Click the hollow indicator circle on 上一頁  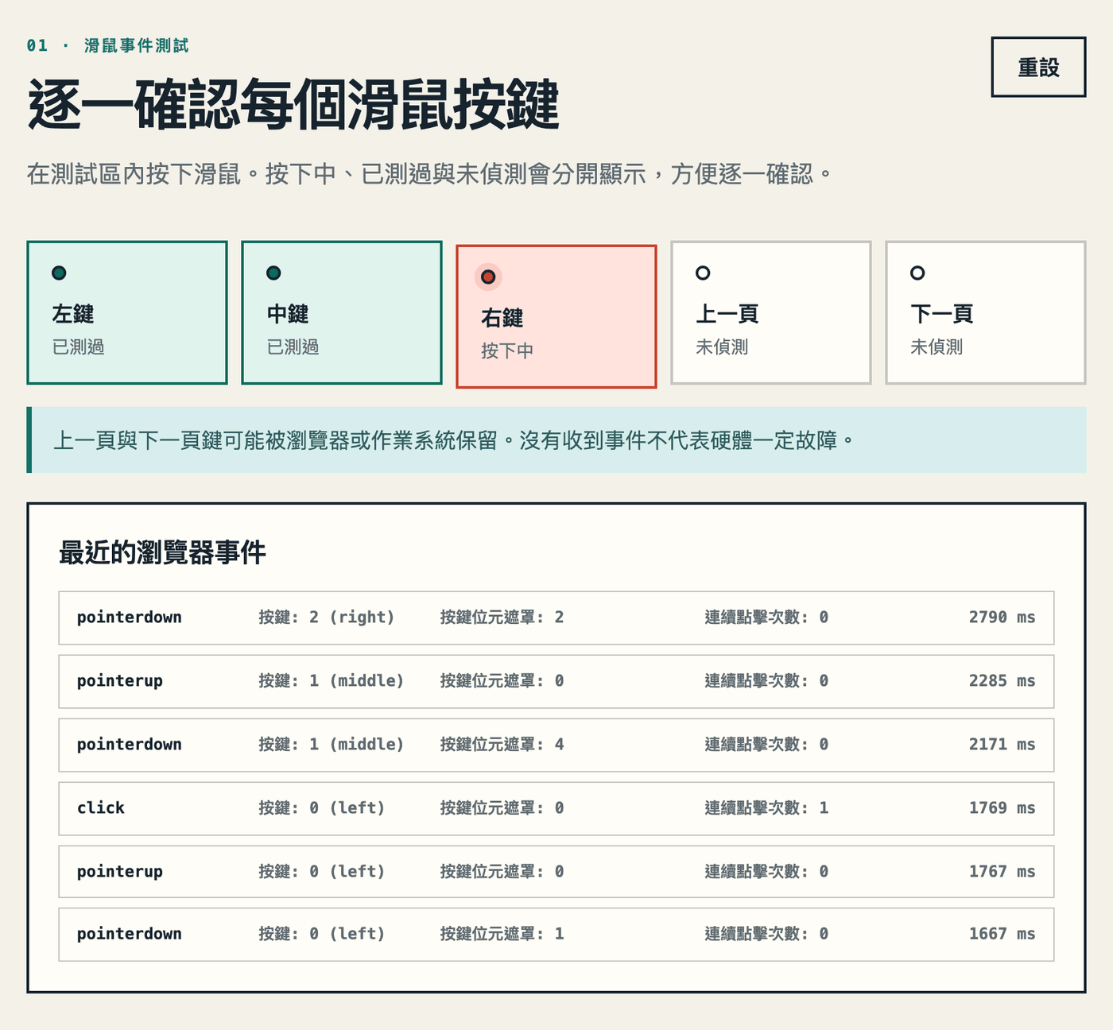[703, 273]
